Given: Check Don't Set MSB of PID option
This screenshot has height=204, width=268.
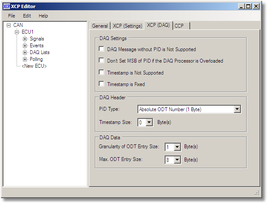Looking at the screenshot, I should click(101, 61).
